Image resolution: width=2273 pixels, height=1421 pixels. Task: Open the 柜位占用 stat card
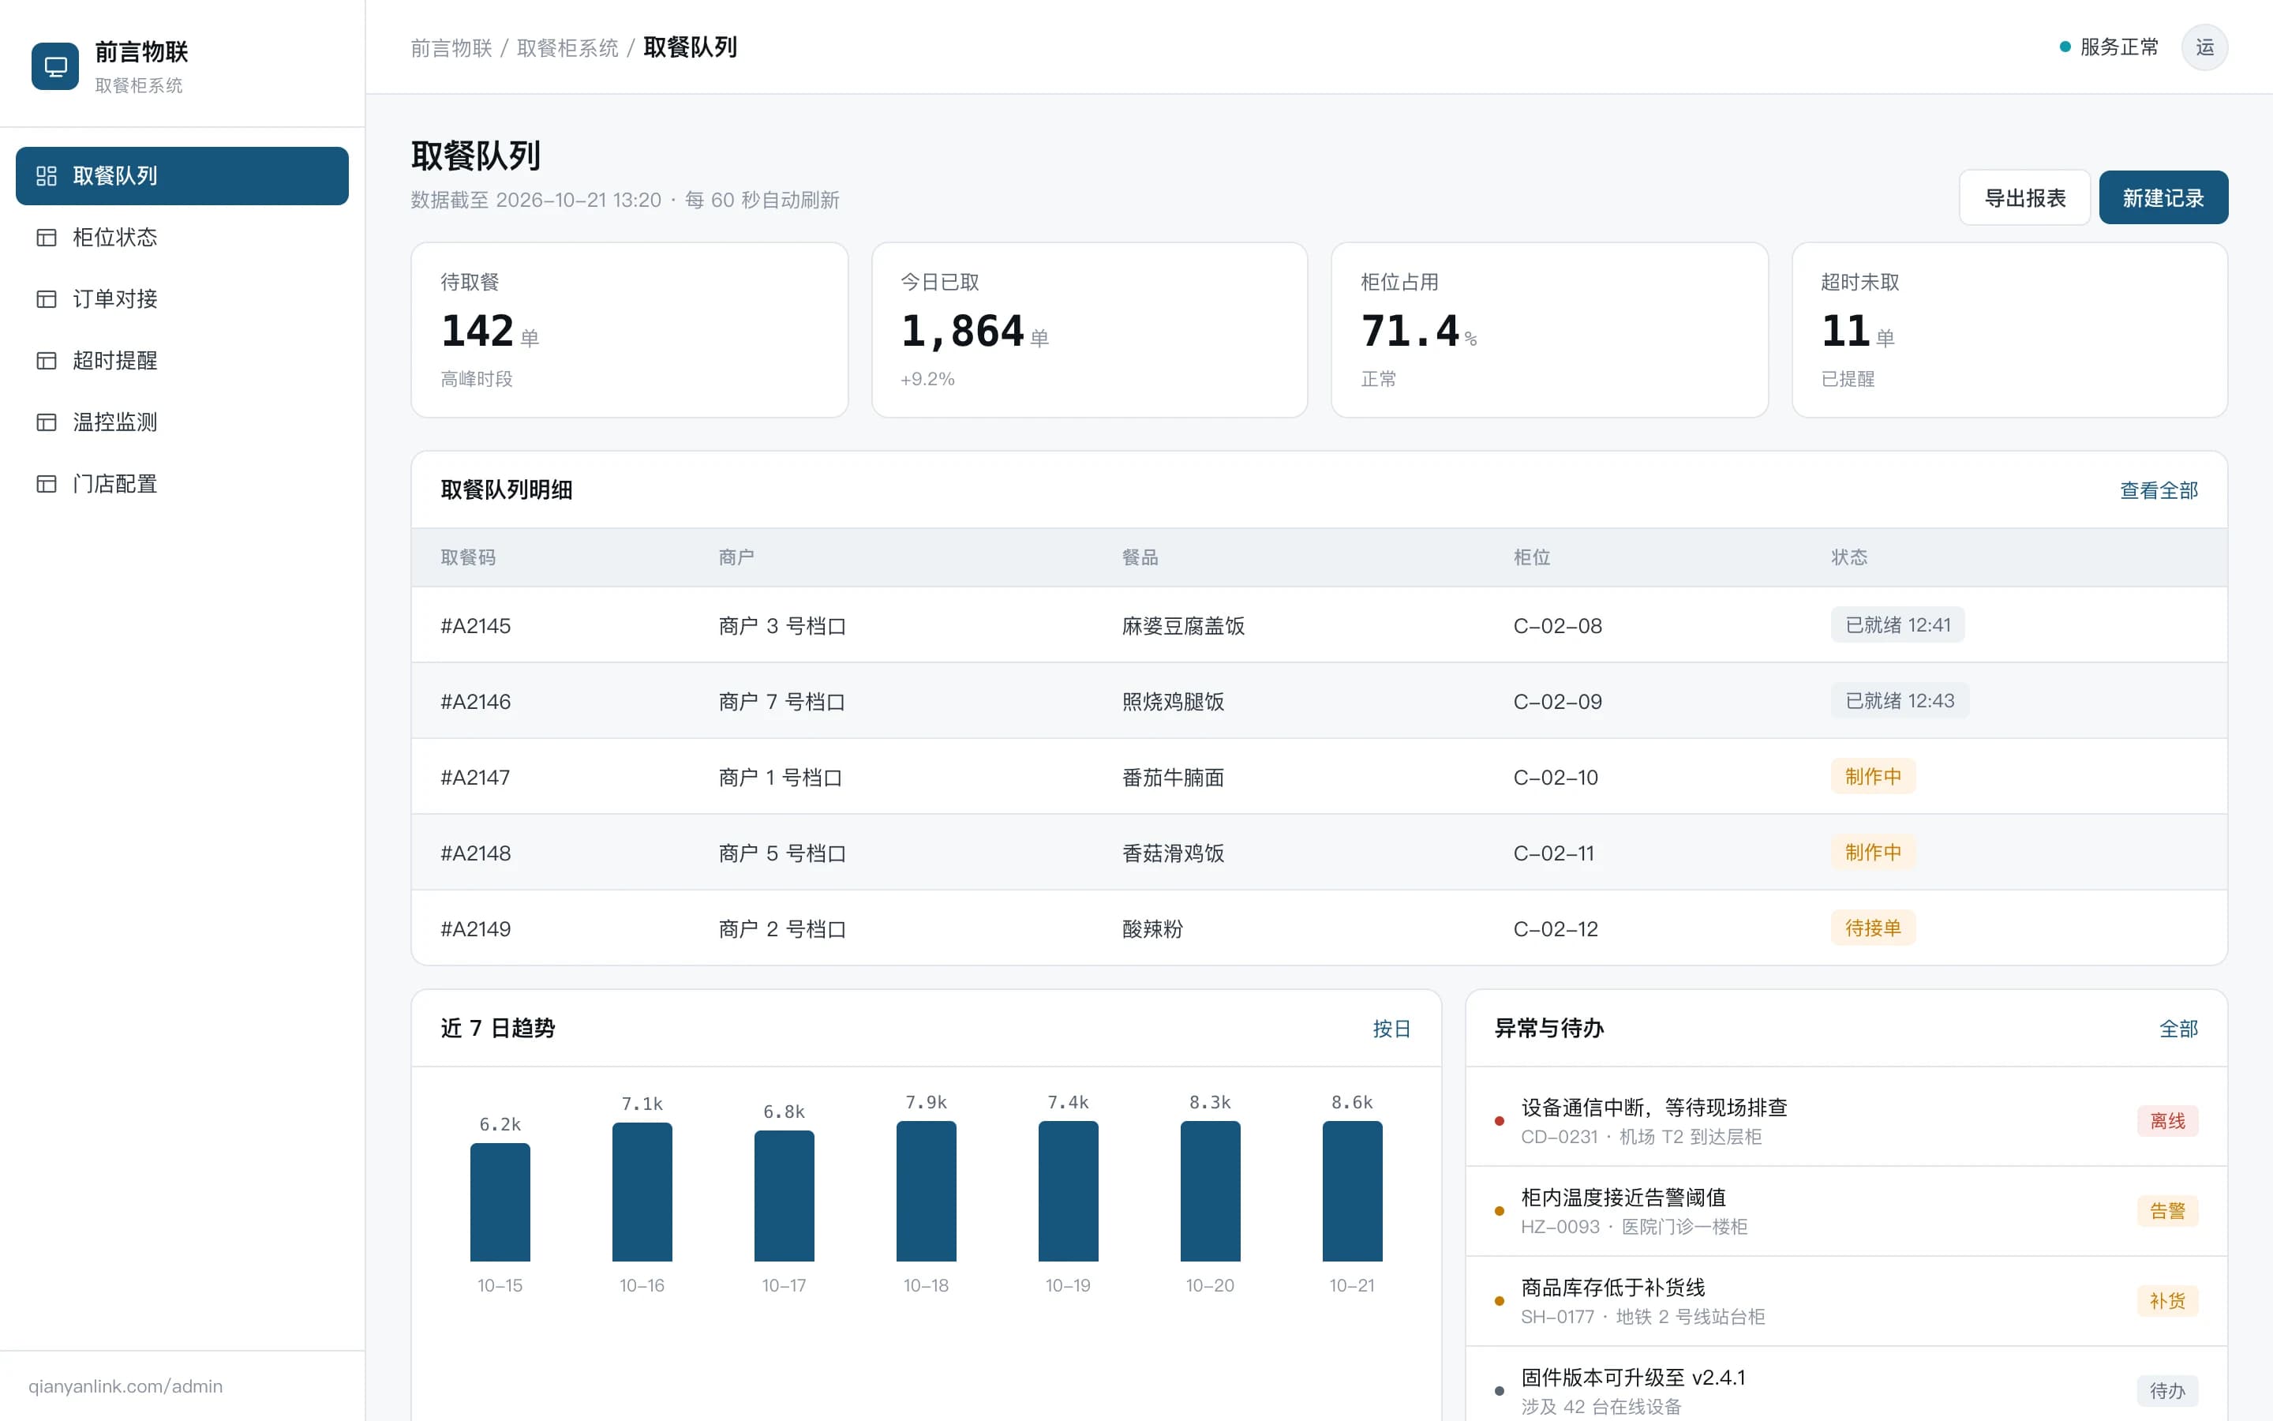click(1550, 330)
